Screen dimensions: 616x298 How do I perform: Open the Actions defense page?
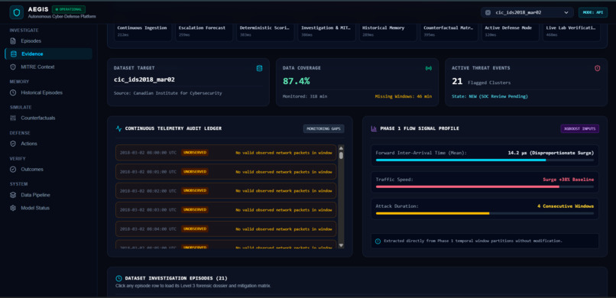pos(29,144)
